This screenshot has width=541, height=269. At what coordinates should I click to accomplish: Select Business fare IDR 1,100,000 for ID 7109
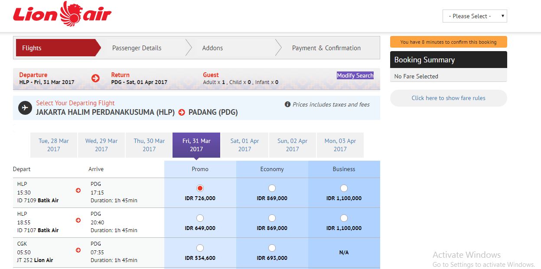tap(344, 188)
